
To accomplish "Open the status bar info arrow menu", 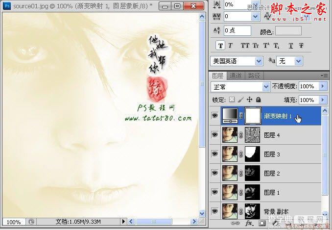I will point(123,222).
